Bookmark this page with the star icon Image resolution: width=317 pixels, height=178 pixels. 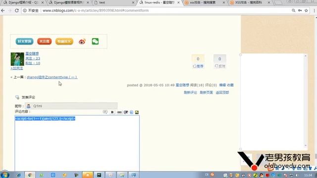pos(306,10)
